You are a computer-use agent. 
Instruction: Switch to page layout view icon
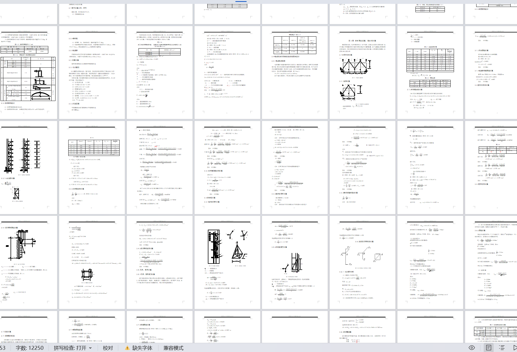[489, 348]
